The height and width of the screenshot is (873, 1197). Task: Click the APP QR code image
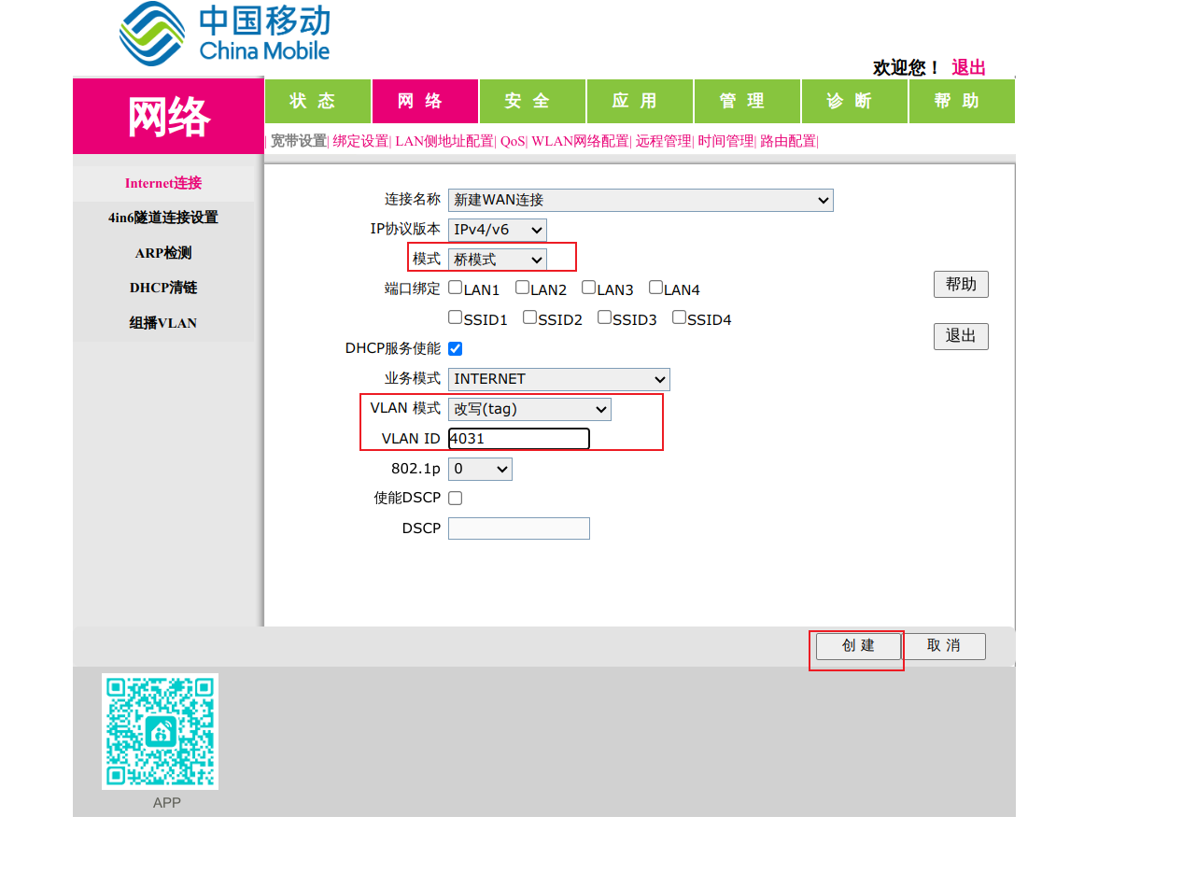[160, 731]
